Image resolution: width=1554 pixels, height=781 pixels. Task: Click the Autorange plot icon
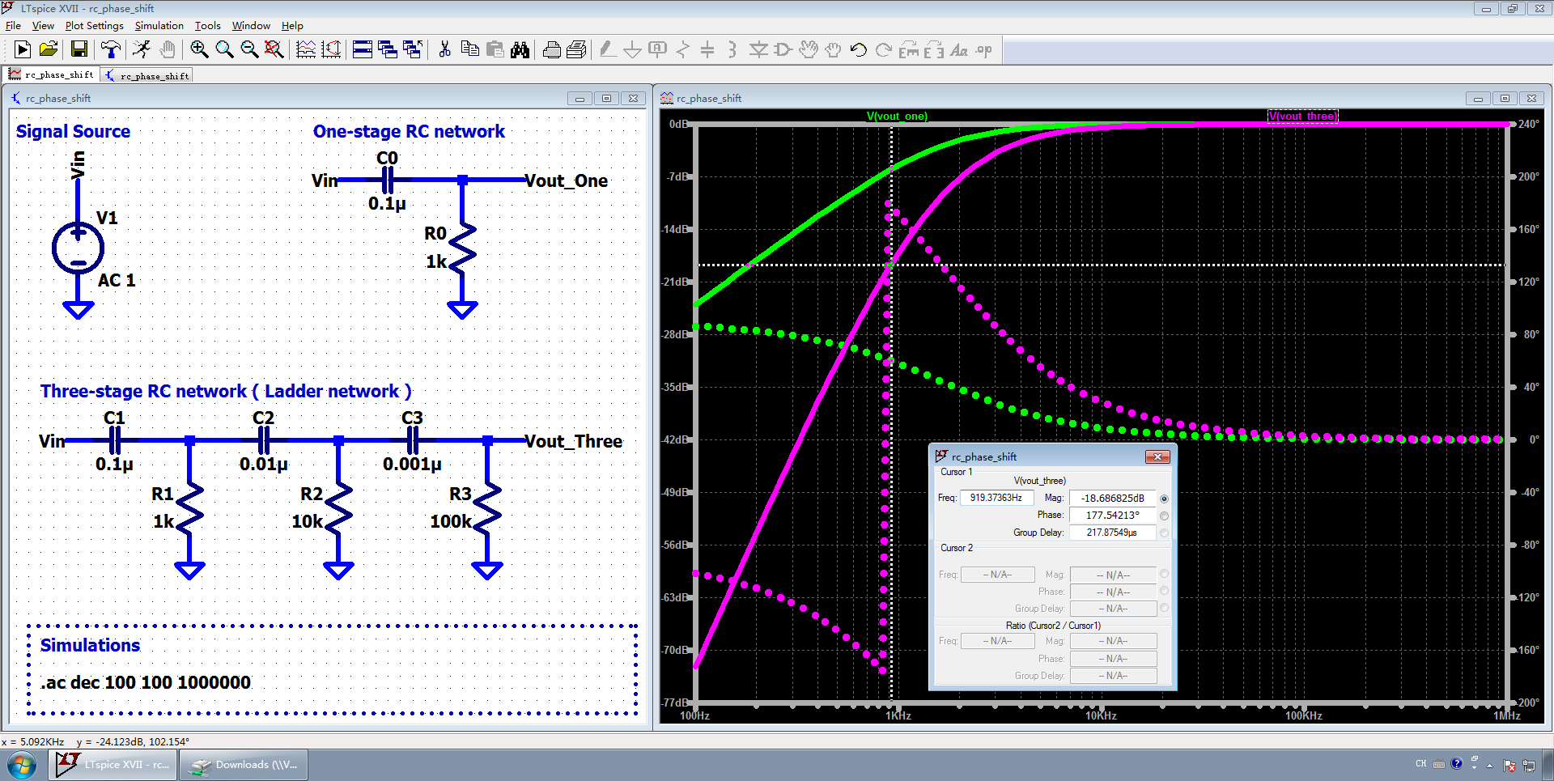pyautogui.click(x=331, y=50)
